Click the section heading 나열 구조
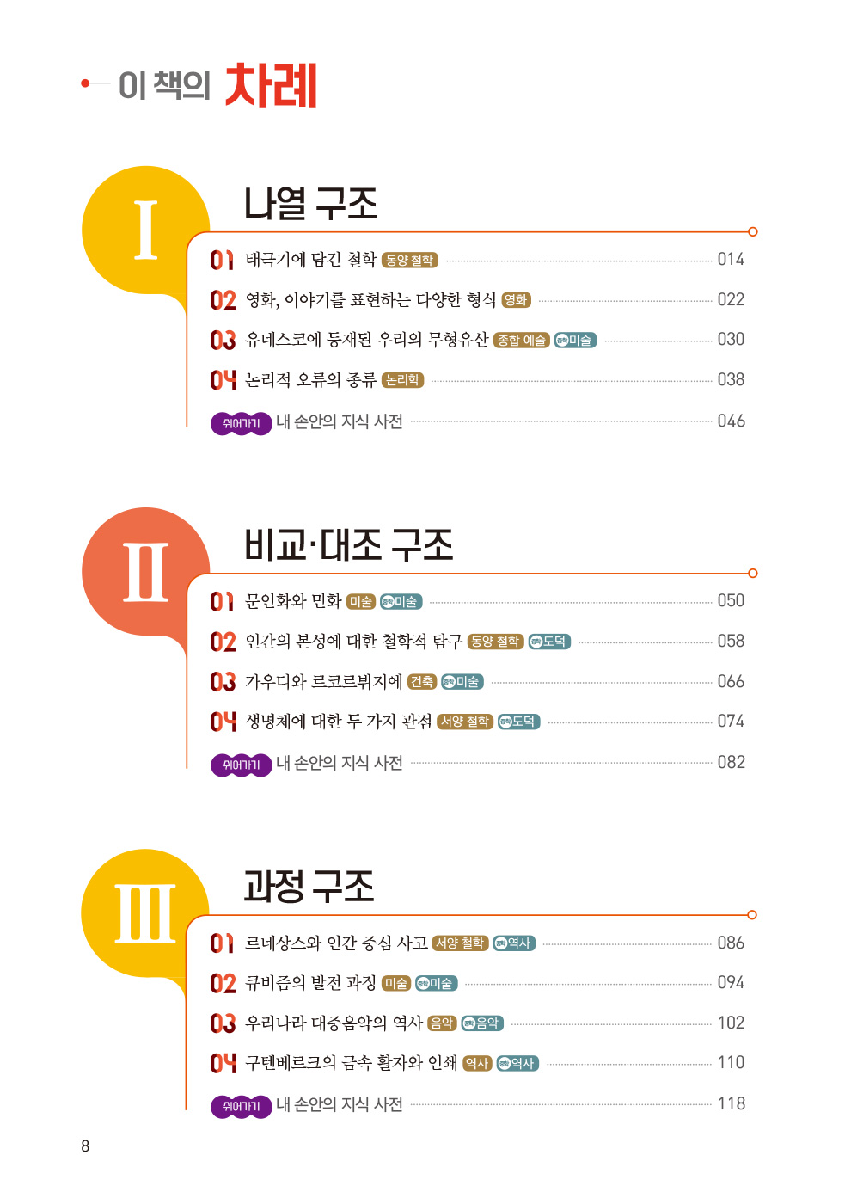The height and width of the screenshot is (1204, 851). (x=310, y=204)
